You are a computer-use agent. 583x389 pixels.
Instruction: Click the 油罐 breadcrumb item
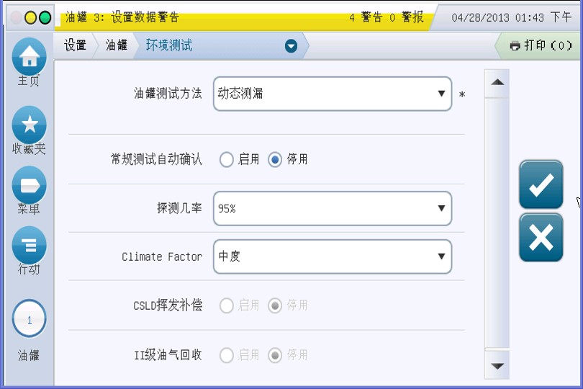(117, 45)
